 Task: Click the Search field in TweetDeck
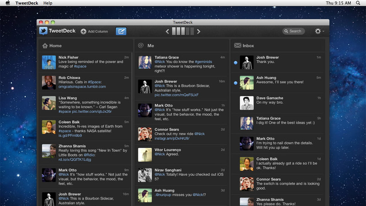(293, 31)
